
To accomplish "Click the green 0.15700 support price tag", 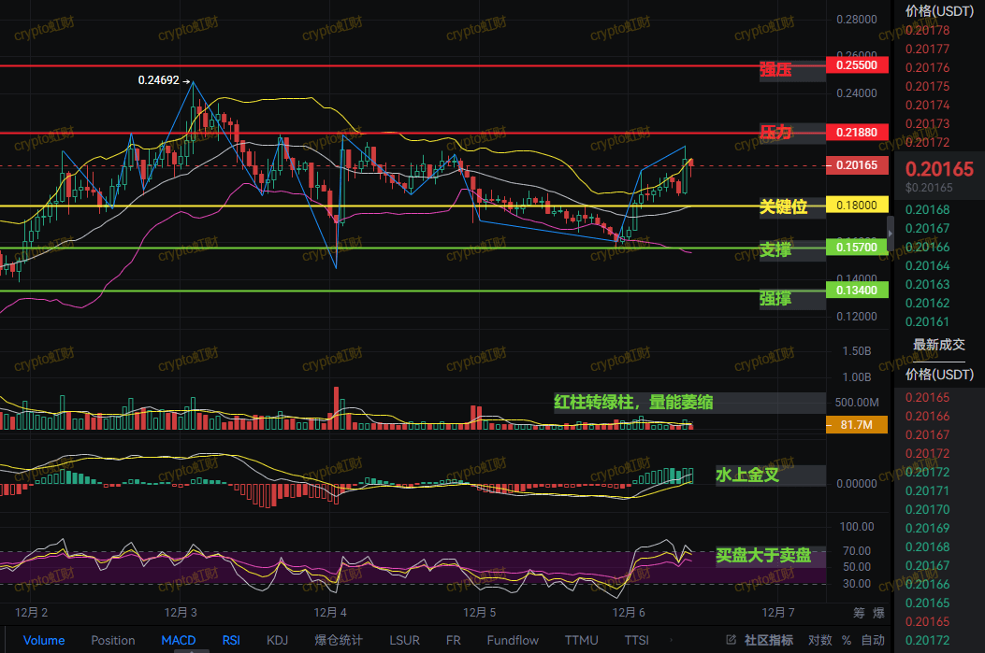I will pyautogui.click(x=856, y=248).
